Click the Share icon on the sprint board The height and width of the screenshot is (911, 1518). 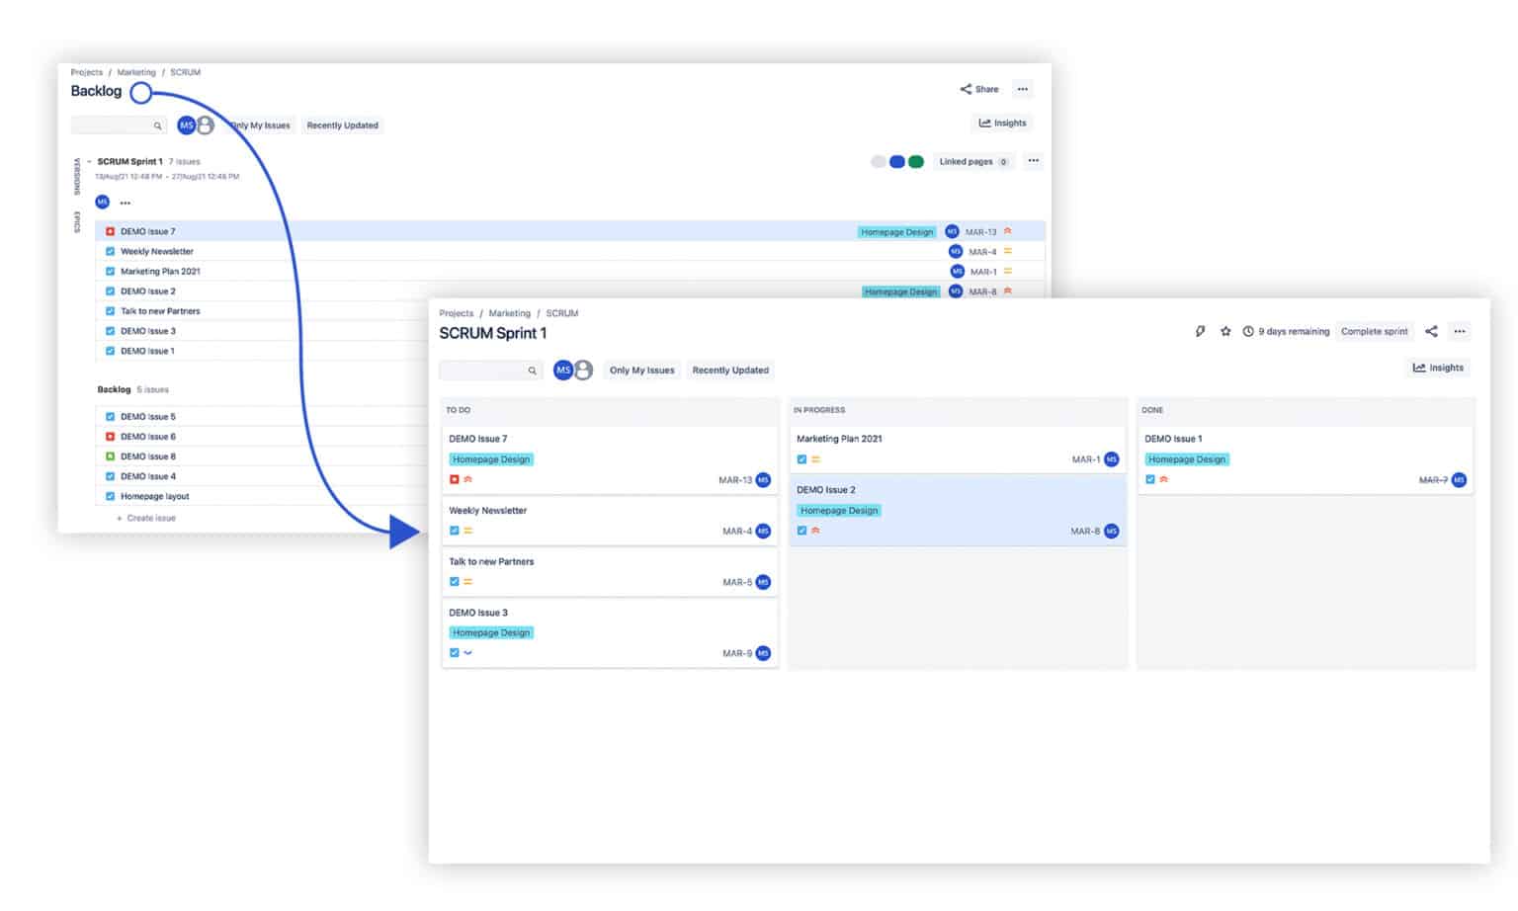point(1431,331)
